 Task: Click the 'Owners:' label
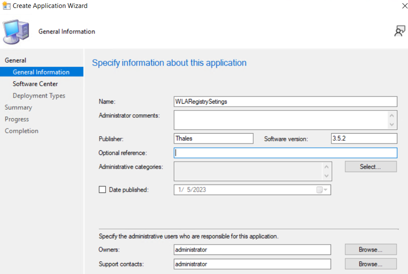[109, 250]
